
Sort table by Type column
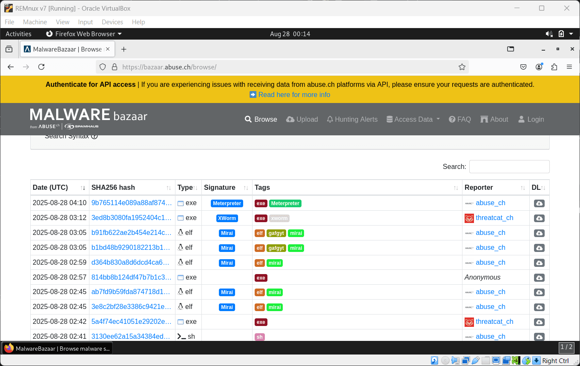click(x=188, y=187)
